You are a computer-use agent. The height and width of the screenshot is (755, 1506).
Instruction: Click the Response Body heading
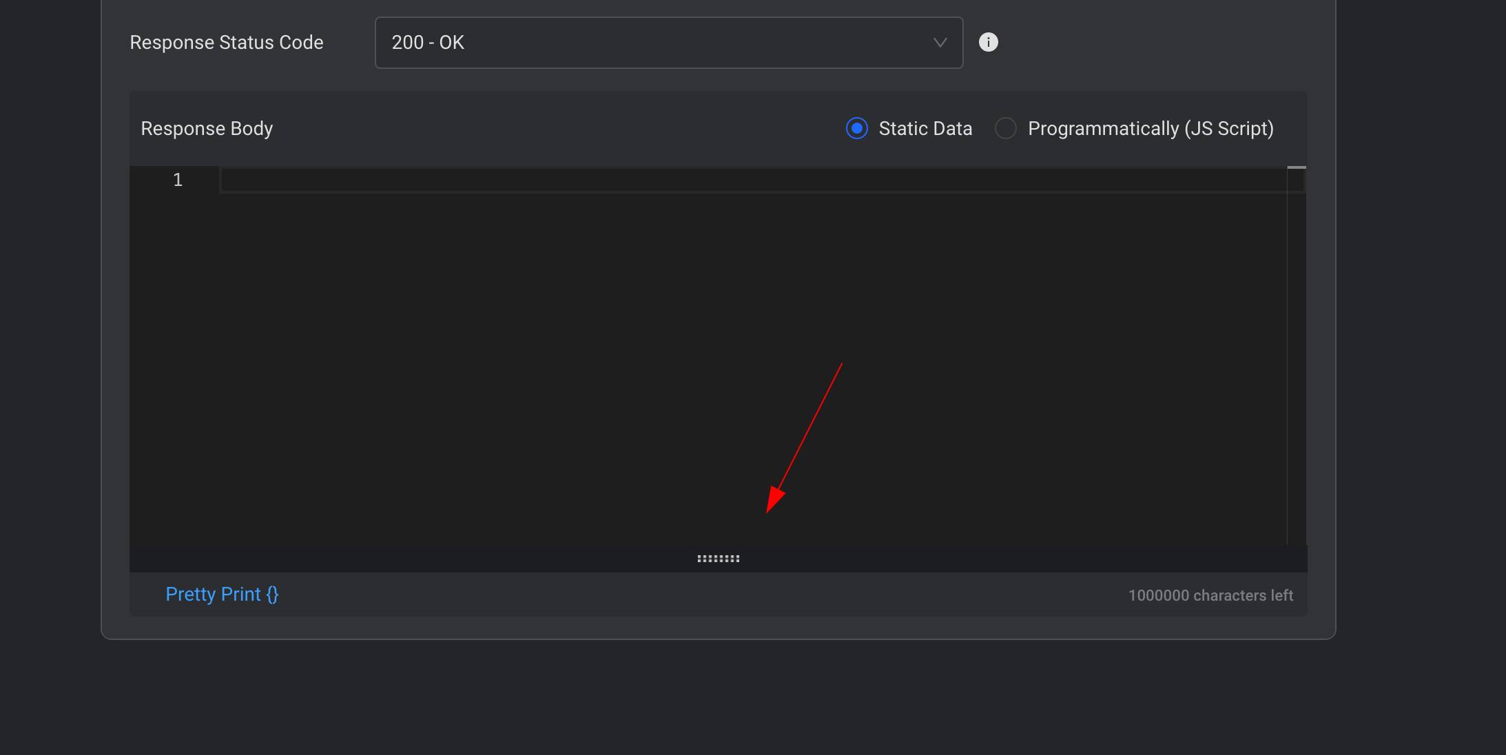[207, 128]
